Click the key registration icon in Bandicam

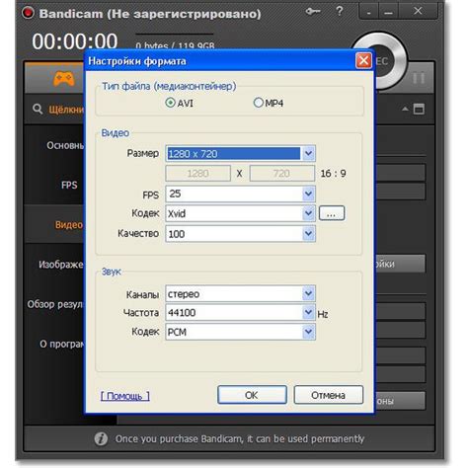pyautogui.click(x=312, y=12)
